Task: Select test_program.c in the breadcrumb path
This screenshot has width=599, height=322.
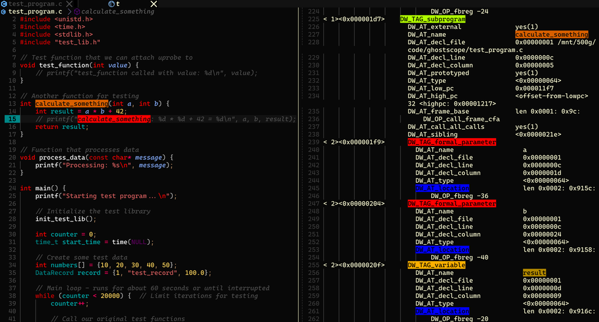Action: tap(35, 12)
